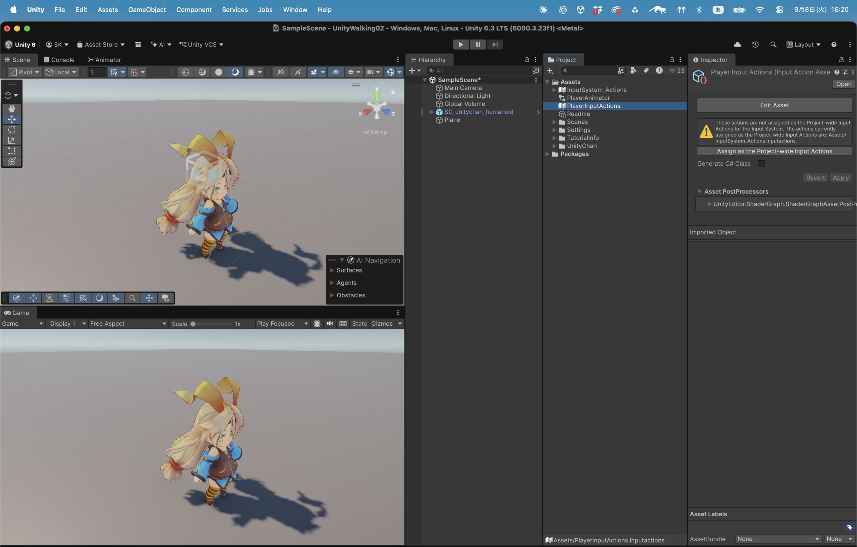
Task: Select the Hand view tool
Action: pos(12,109)
